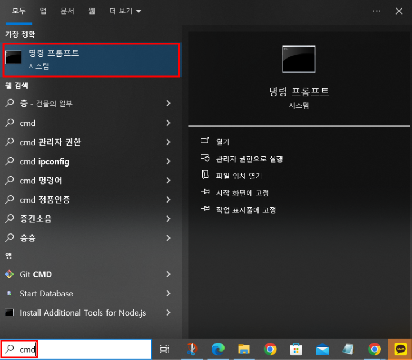
Task: Launch first Chrome icon in taskbar
Action: point(270,349)
